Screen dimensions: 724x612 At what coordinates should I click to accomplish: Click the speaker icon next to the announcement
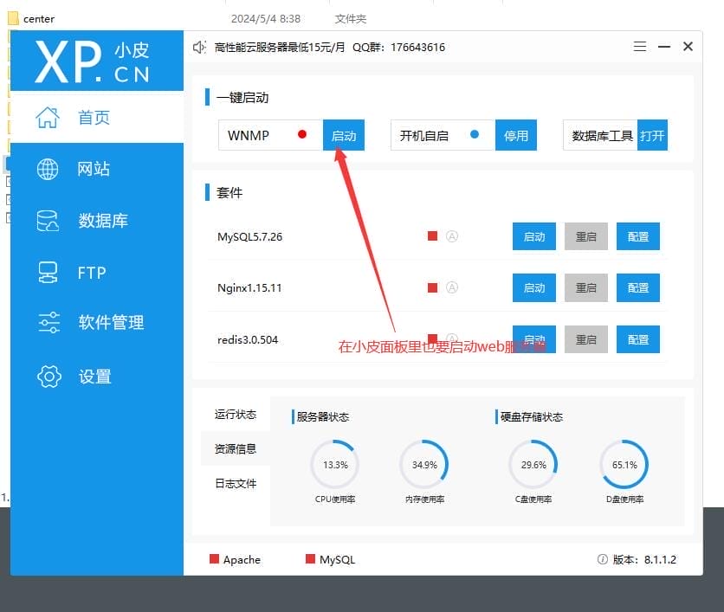(198, 46)
